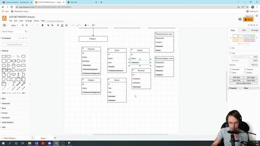260x146 pixels.
Task: Select the triangle shape
Action: [9, 66]
